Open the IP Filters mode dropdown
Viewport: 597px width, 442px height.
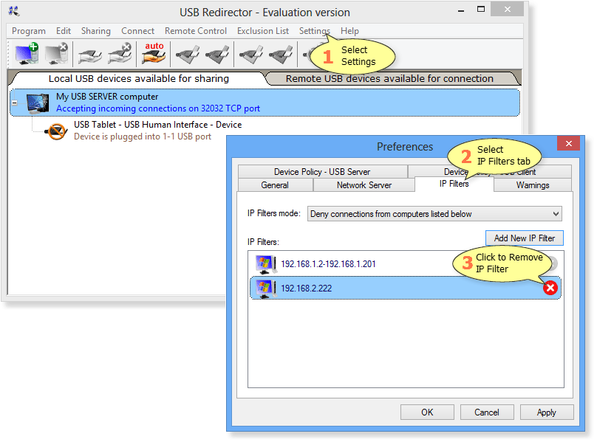click(434, 214)
